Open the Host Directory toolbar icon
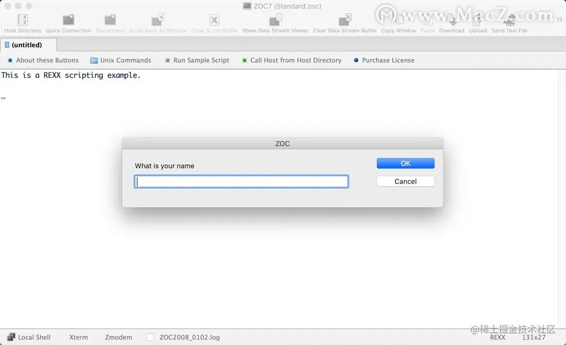This screenshot has width=566, height=345. tap(22, 20)
